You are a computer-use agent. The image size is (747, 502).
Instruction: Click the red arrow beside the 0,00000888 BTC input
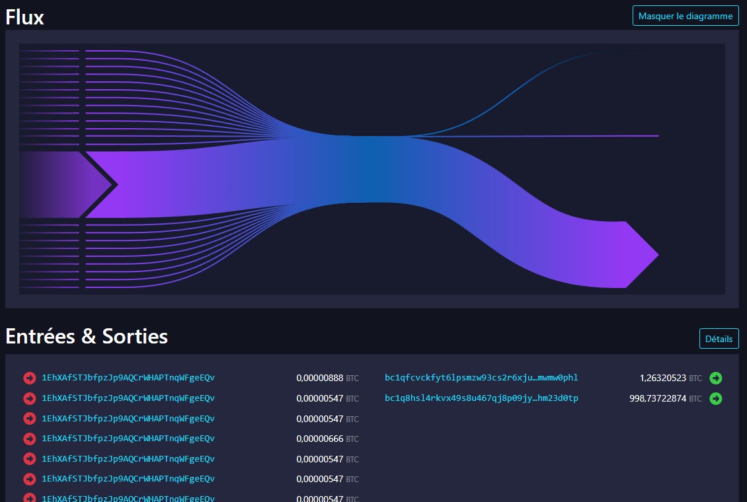click(29, 378)
